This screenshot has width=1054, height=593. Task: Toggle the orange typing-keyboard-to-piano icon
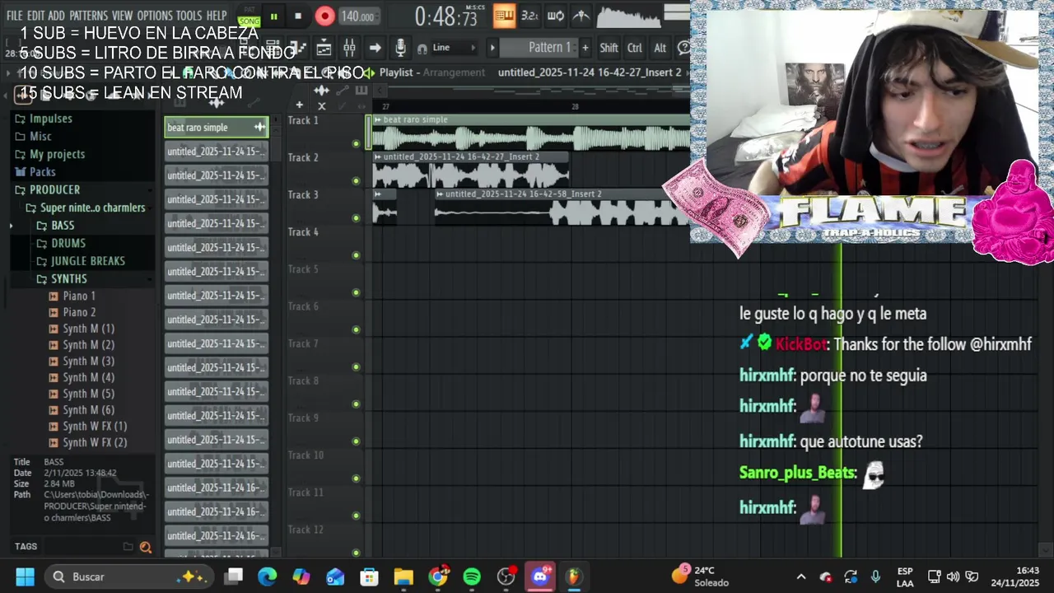tap(505, 15)
